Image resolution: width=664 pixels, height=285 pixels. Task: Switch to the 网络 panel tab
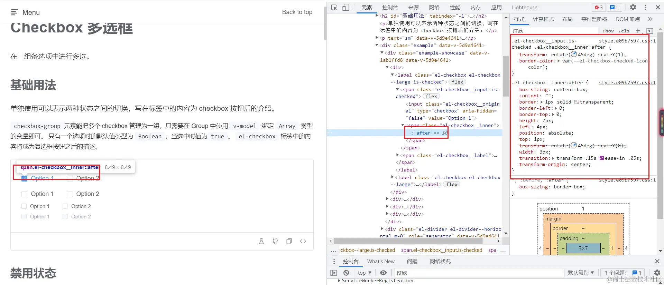[434, 7]
